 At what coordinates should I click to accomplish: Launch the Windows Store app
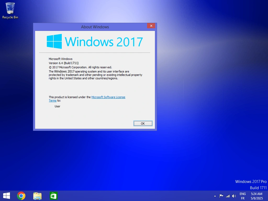pos(53,196)
